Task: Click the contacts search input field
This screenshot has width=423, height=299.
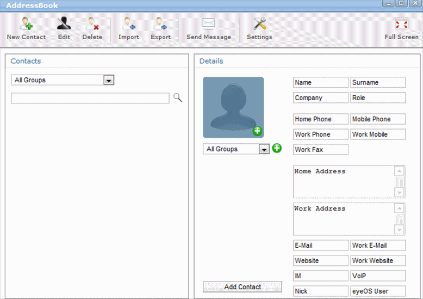Action: click(90, 98)
